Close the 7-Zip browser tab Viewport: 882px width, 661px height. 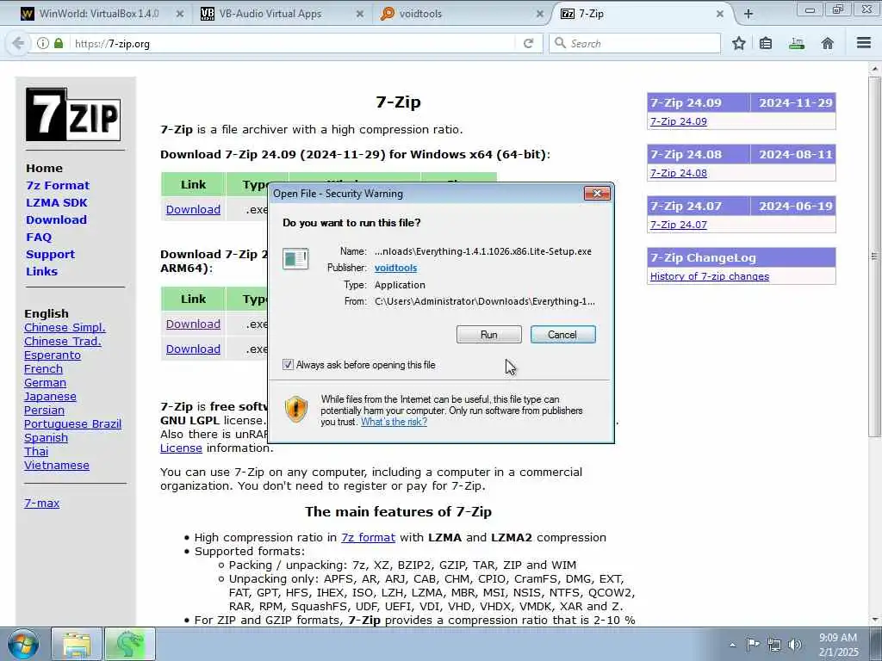tap(720, 14)
